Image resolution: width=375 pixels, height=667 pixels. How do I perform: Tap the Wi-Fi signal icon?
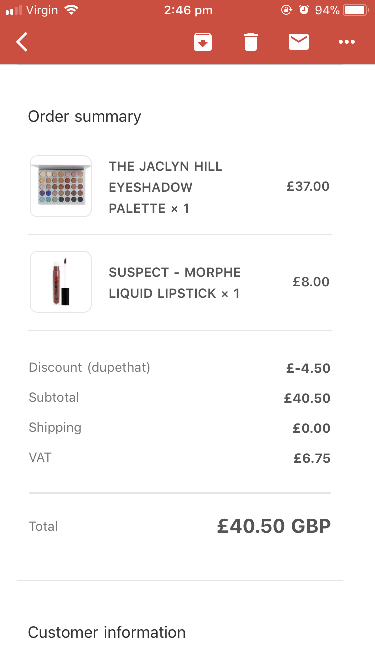pyautogui.click(x=72, y=10)
